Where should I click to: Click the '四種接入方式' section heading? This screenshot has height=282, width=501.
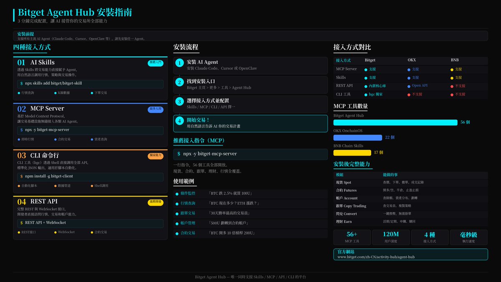(x=32, y=47)
